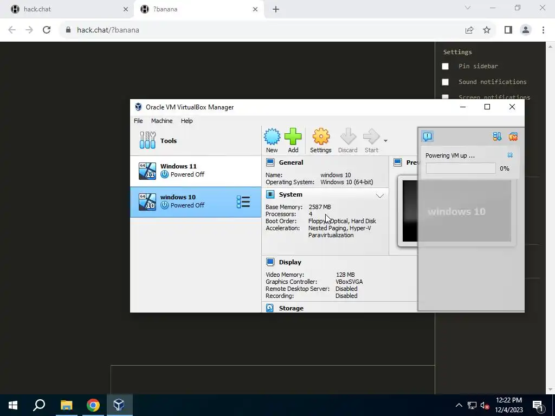Click the Storage section header

click(291, 308)
